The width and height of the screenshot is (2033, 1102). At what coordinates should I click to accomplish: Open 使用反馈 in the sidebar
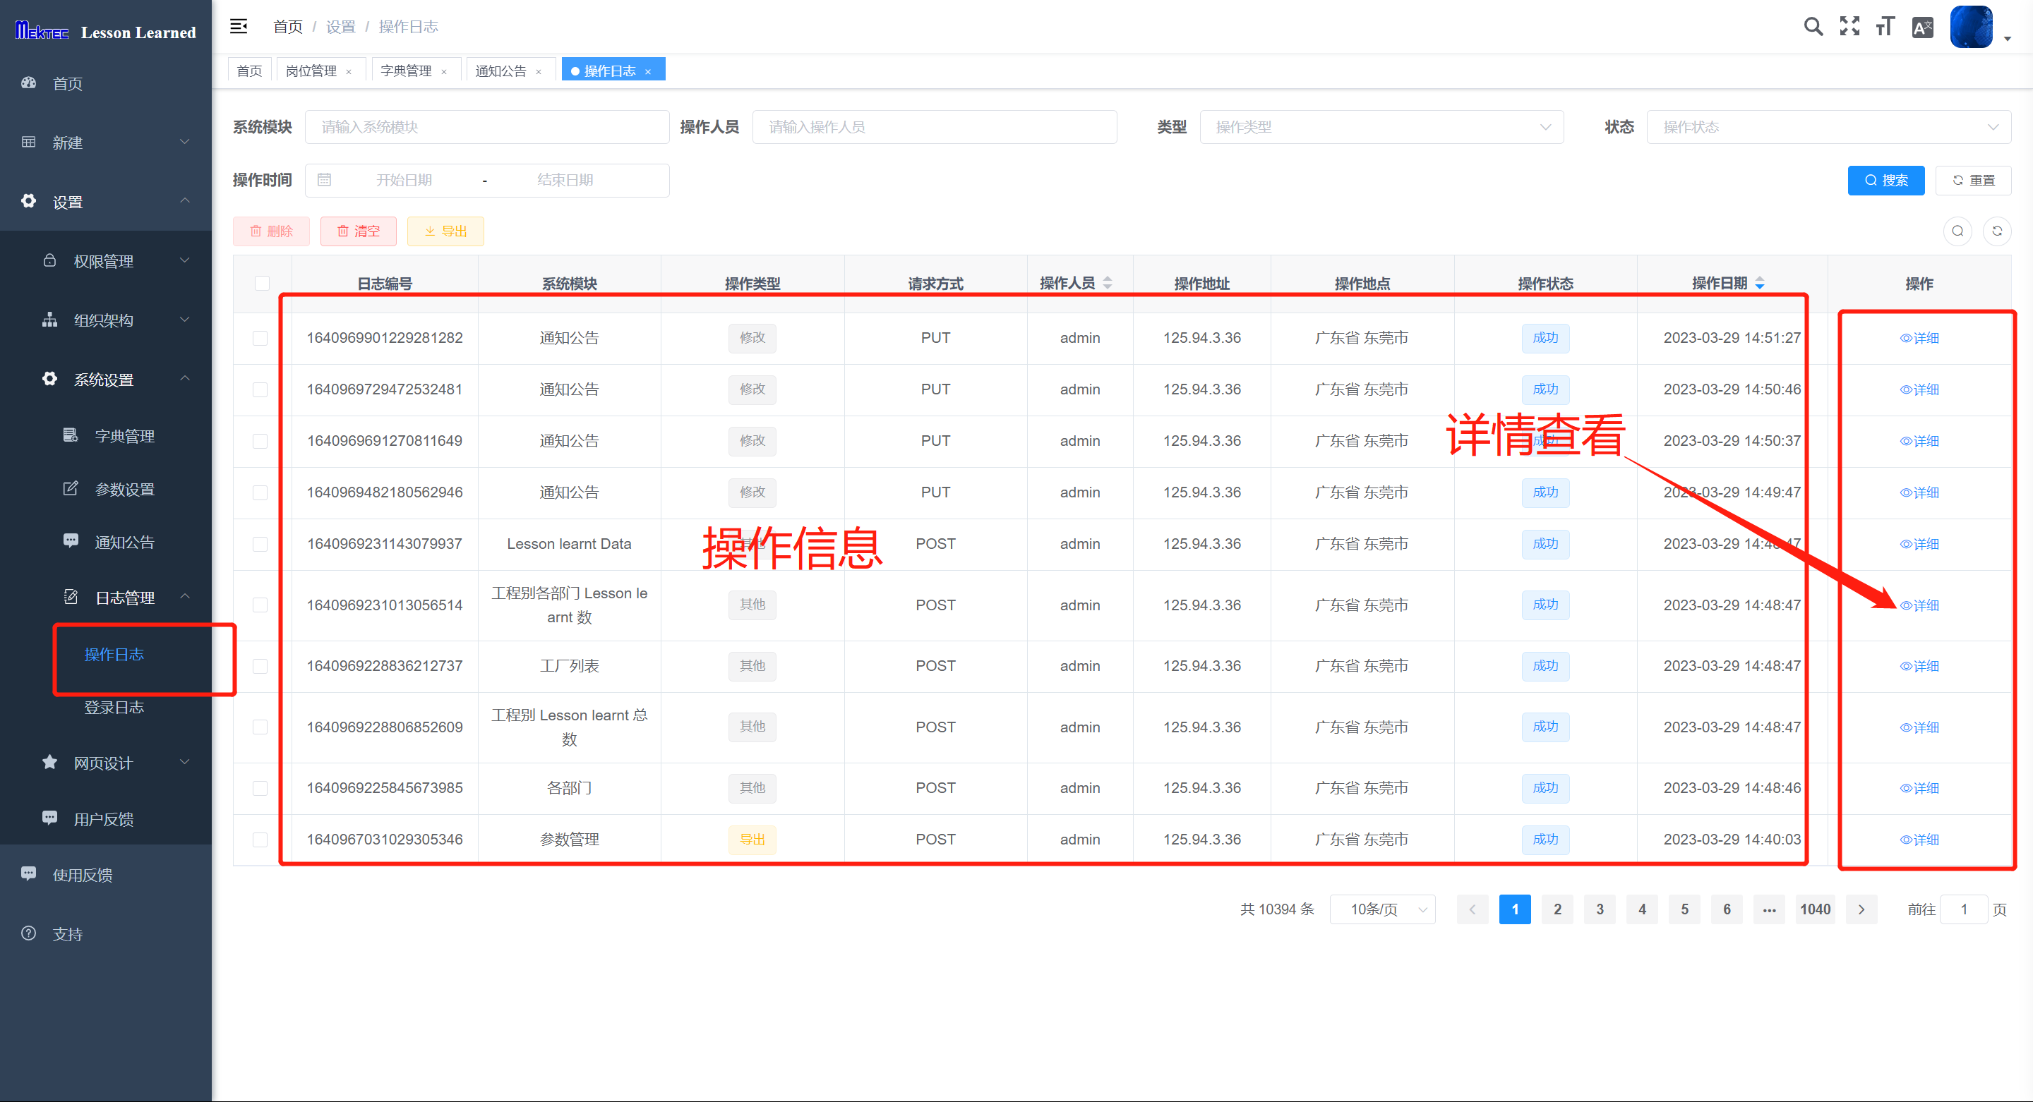(107, 875)
